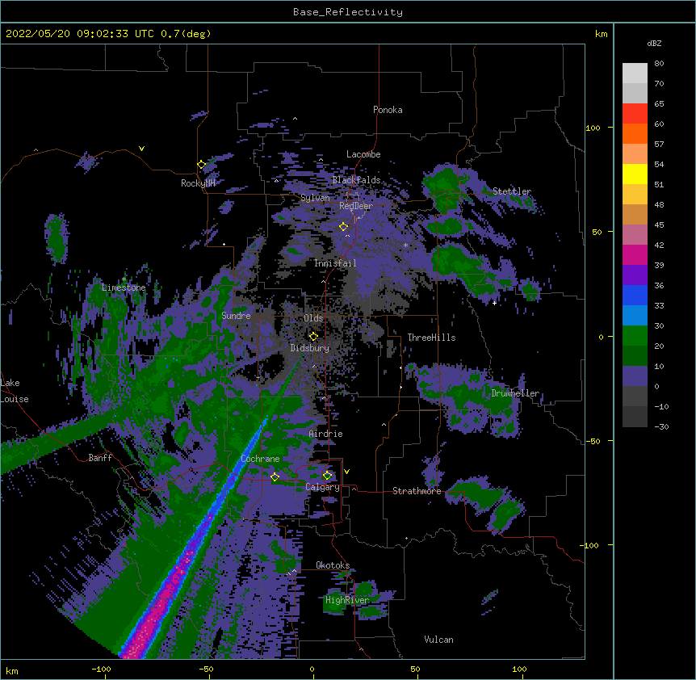Click the yellow diamond marker below Cochrane
Screen dimensions: 696x680
pyautogui.click(x=275, y=477)
